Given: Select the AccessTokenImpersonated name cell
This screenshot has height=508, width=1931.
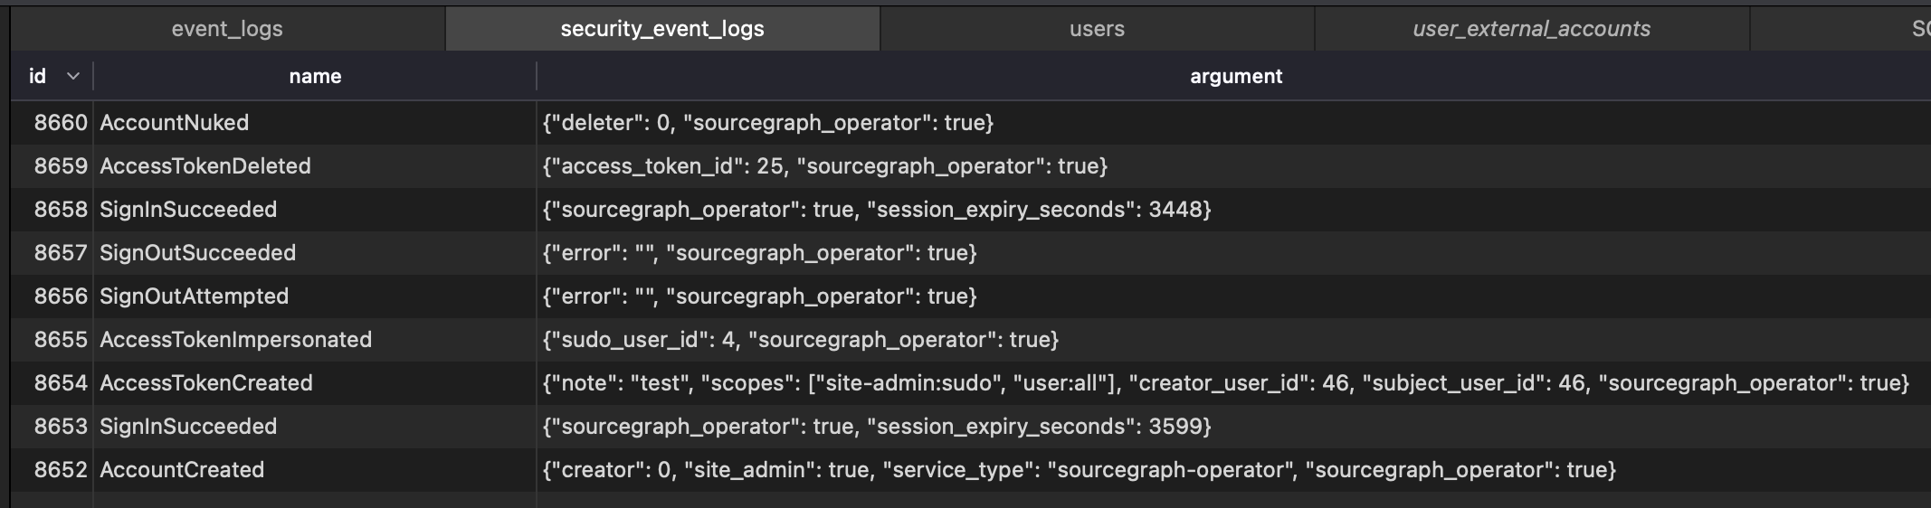Looking at the screenshot, I should (x=235, y=340).
